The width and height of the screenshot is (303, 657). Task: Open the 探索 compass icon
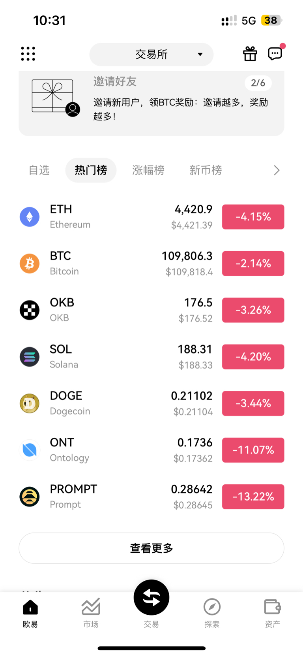212,607
